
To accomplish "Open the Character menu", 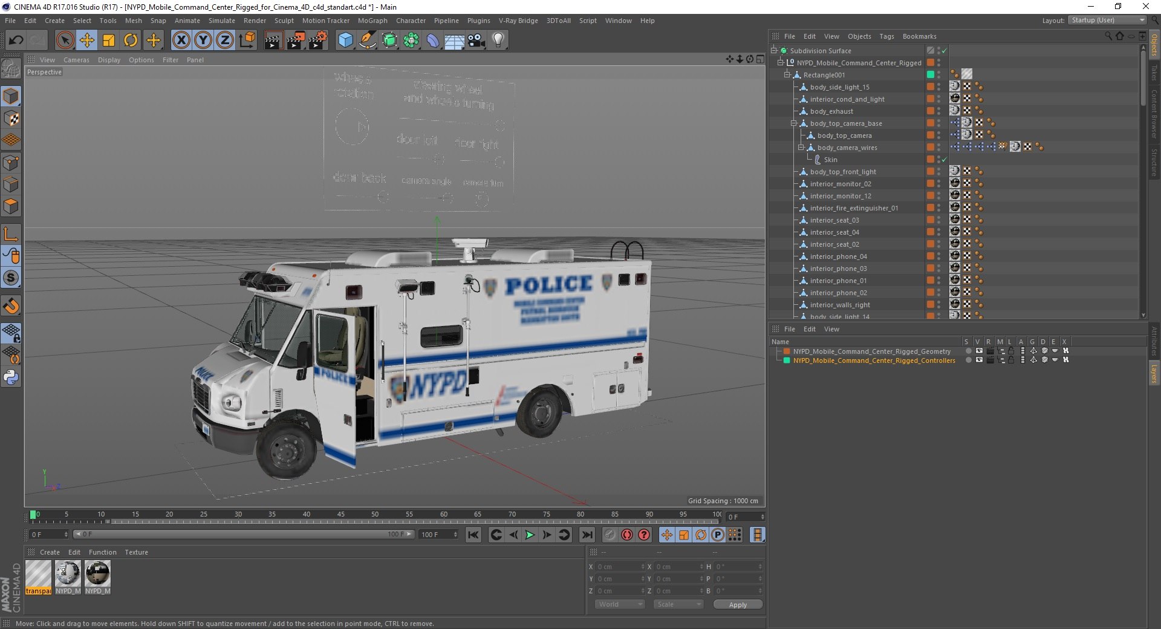I will coord(411,21).
